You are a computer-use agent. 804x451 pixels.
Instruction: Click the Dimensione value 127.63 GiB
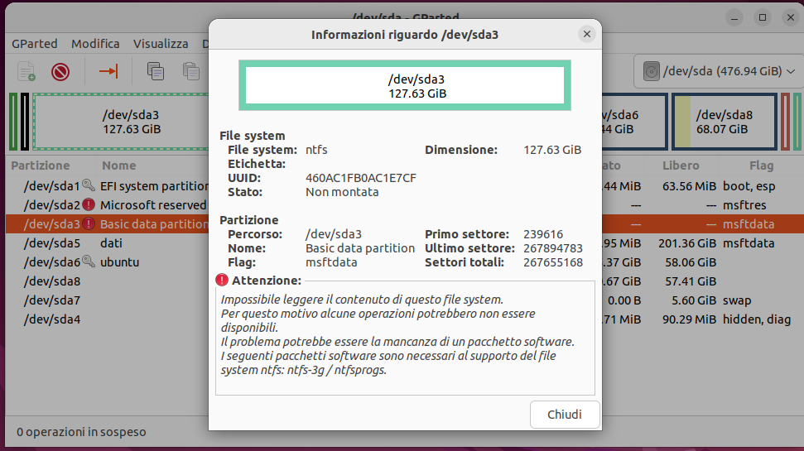(x=552, y=150)
